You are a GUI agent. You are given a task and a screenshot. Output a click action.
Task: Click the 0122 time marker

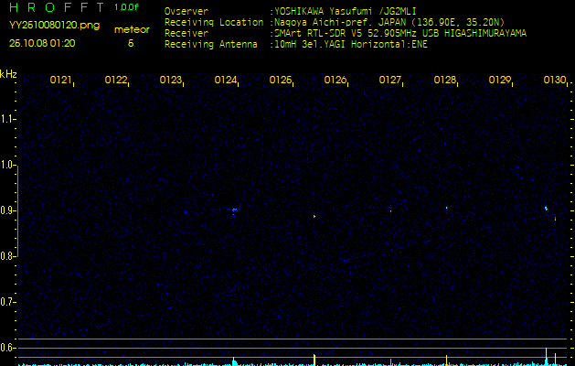point(115,80)
